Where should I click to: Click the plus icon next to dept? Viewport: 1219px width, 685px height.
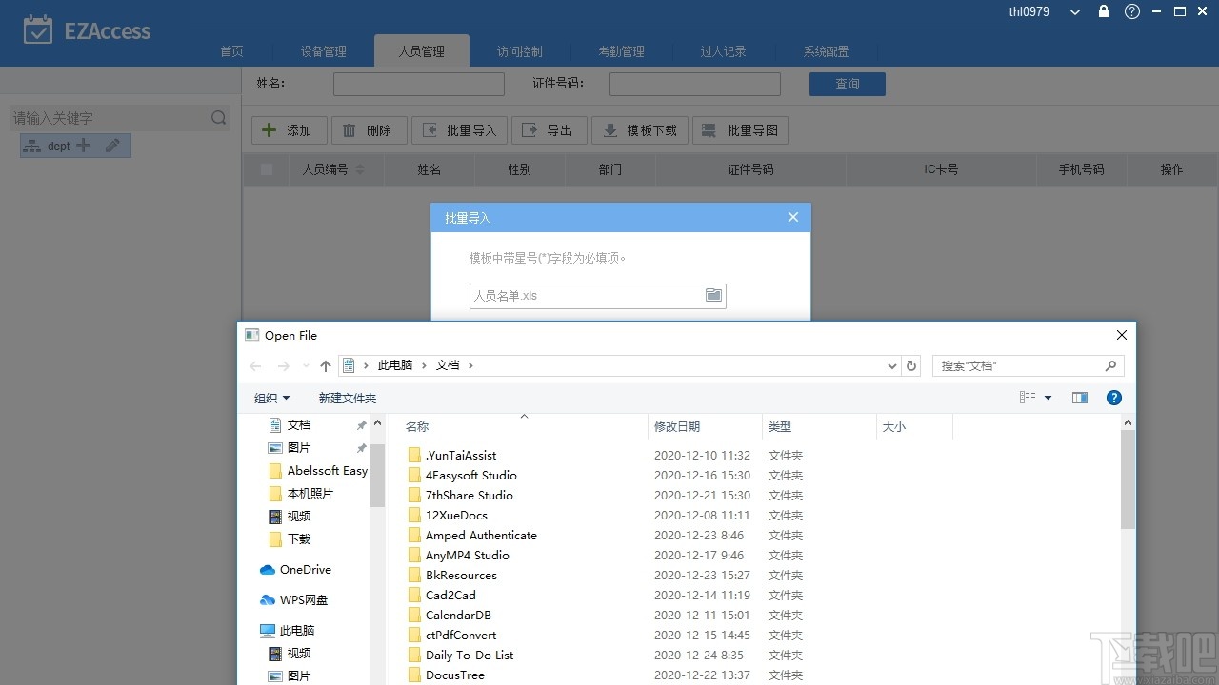[84, 145]
